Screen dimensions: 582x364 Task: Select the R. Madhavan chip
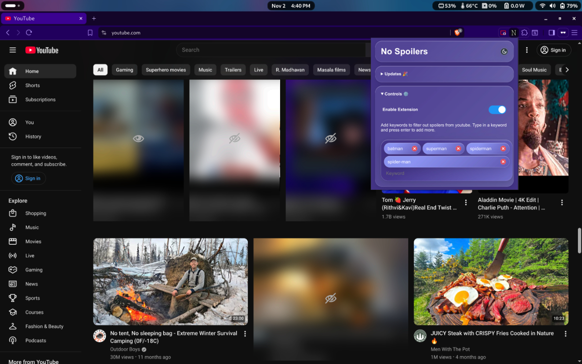[x=291, y=70]
